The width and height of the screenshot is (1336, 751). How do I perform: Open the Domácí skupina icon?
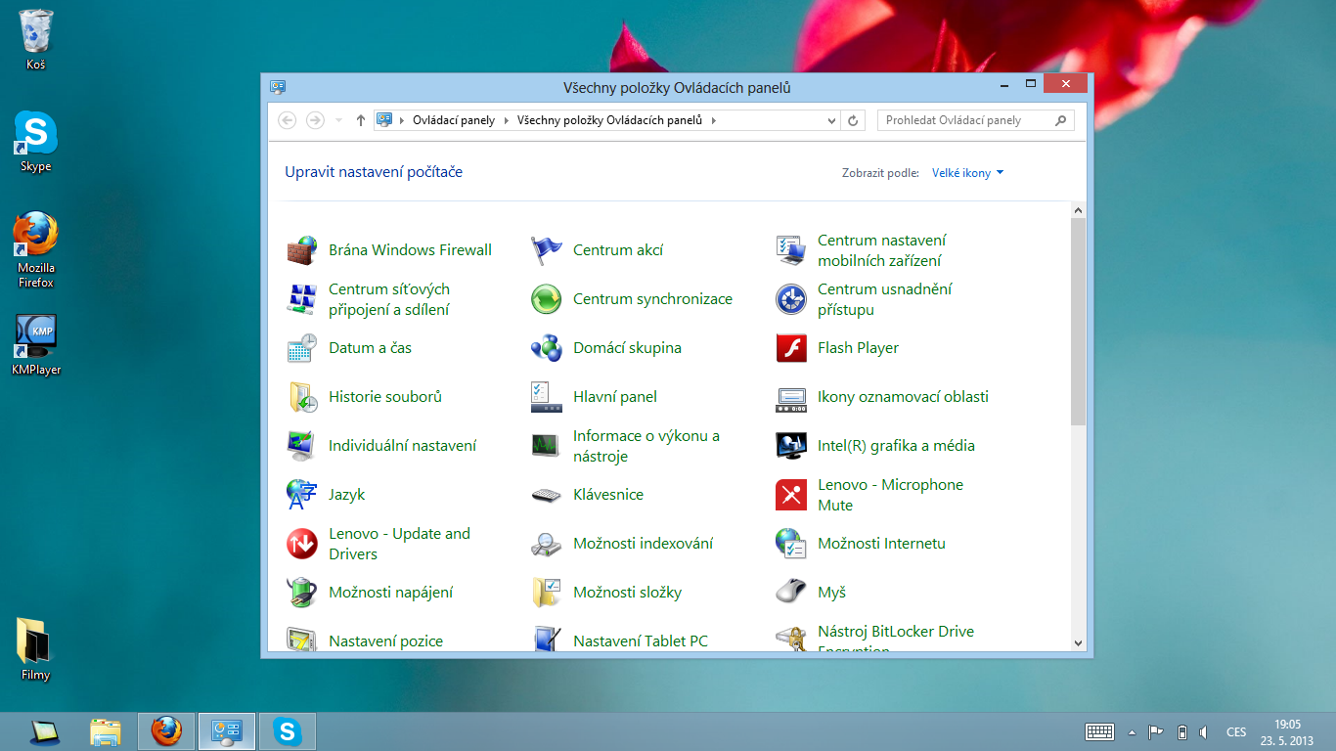pos(547,348)
